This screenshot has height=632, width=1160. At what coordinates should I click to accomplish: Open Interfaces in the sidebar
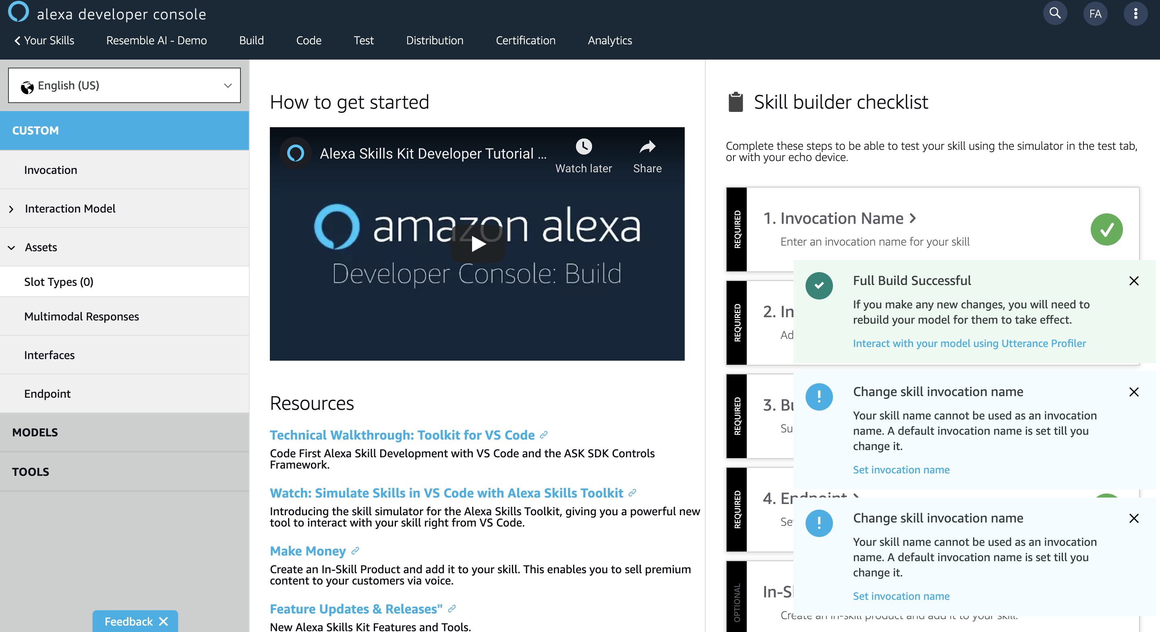point(124,355)
